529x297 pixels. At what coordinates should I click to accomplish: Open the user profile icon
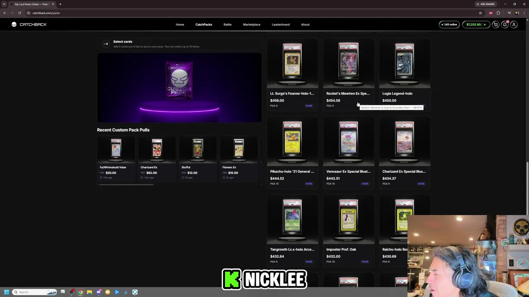coord(514,25)
